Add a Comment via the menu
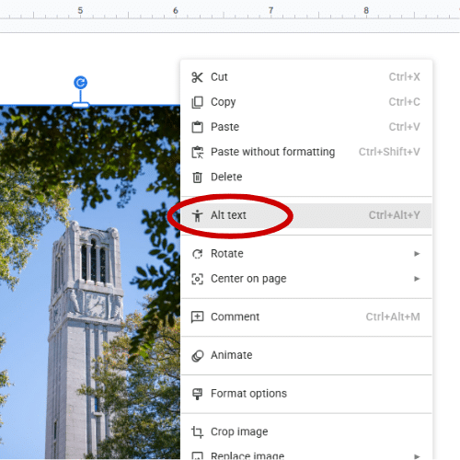This screenshot has width=460, height=460. 306,317
